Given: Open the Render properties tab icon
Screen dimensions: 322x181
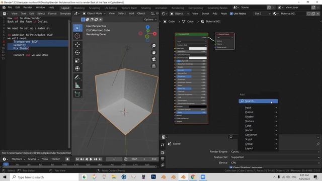Looking at the screenshot, I should click(x=163, y=153).
